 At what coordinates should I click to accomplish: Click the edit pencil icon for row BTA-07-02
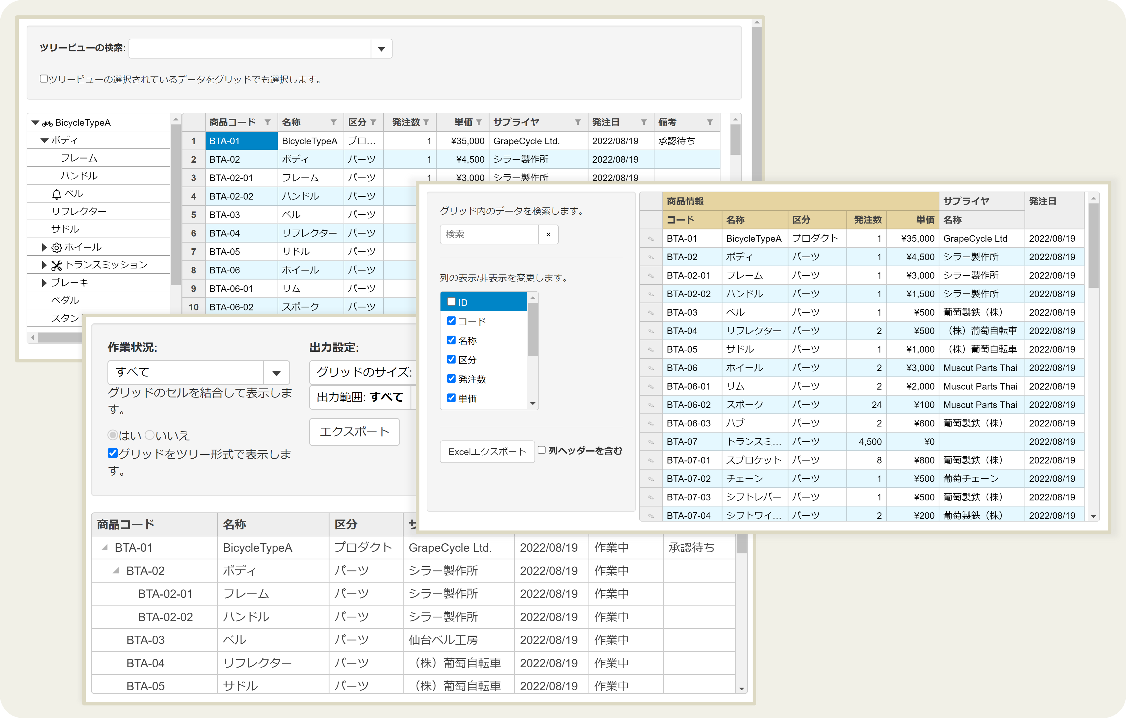click(x=651, y=479)
